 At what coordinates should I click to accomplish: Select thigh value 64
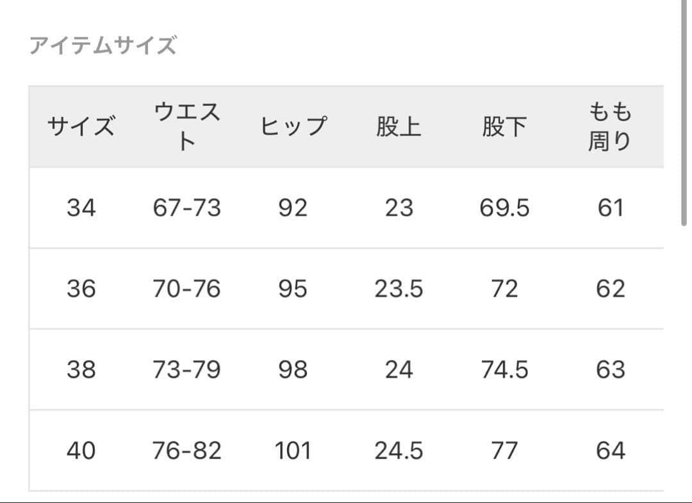tap(610, 450)
